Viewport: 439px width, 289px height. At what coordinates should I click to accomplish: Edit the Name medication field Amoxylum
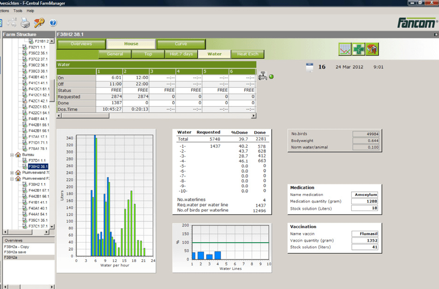364,195
